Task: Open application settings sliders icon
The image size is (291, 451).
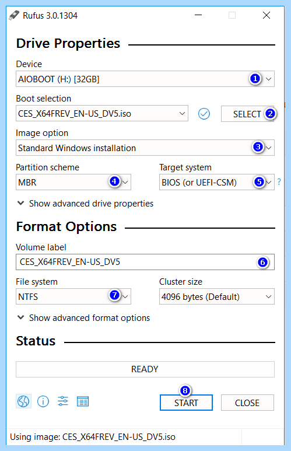Action: point(62,401)
